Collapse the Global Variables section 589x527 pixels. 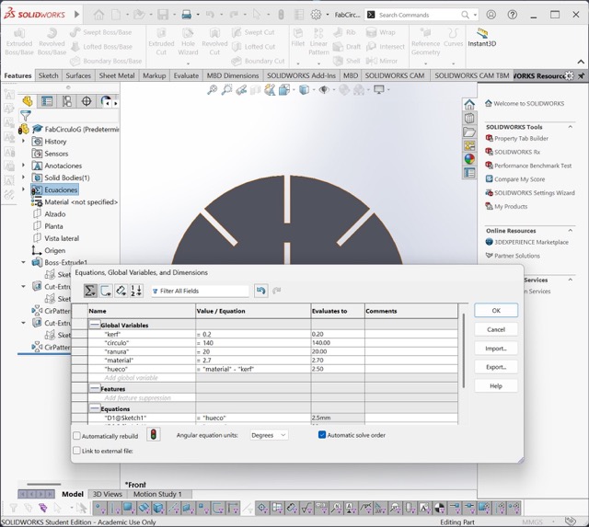95,325
